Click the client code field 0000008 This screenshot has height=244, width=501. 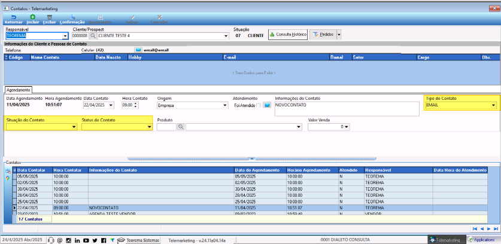80,36
